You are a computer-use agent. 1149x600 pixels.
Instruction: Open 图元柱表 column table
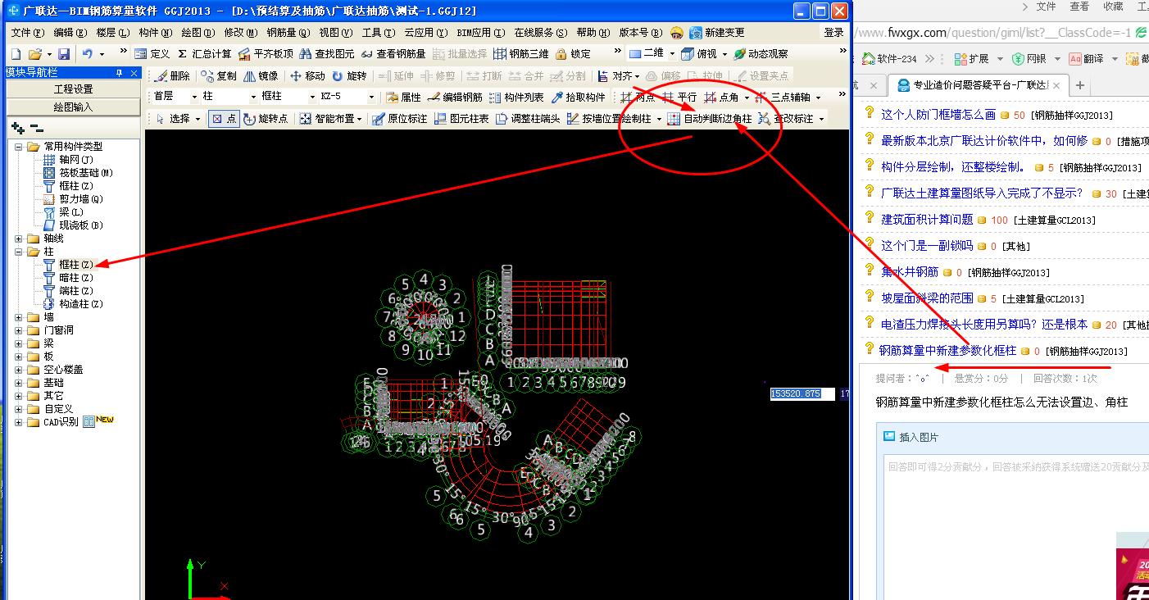coord(461,118)
